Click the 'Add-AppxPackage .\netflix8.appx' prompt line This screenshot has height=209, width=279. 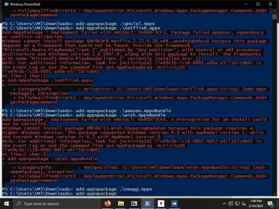(81, 28)
